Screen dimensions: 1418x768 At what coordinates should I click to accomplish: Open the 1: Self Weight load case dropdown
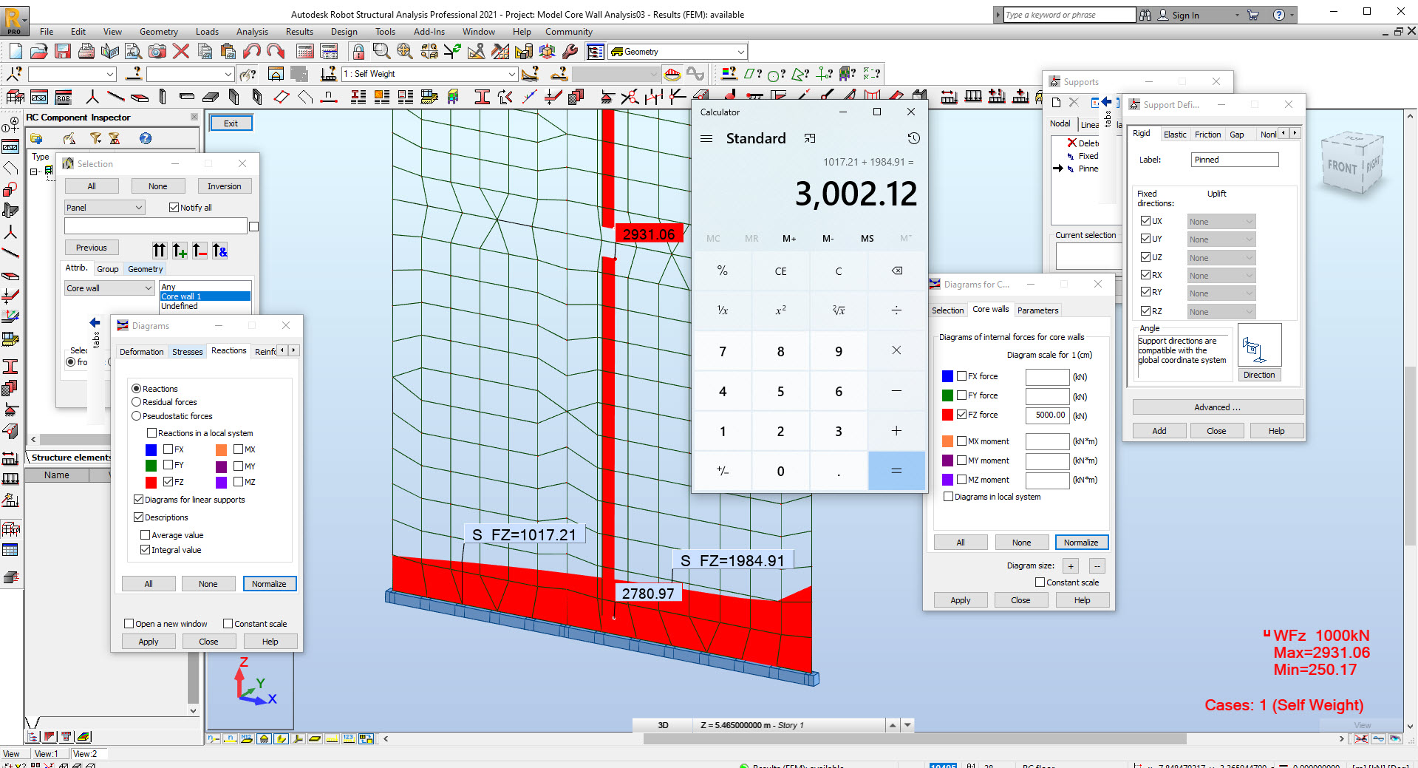tap(514, 74)
